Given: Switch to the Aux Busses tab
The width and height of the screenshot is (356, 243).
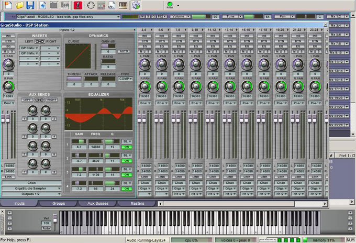Looking at the screenshot, I should pyautogui.click(x=98, y=203).
